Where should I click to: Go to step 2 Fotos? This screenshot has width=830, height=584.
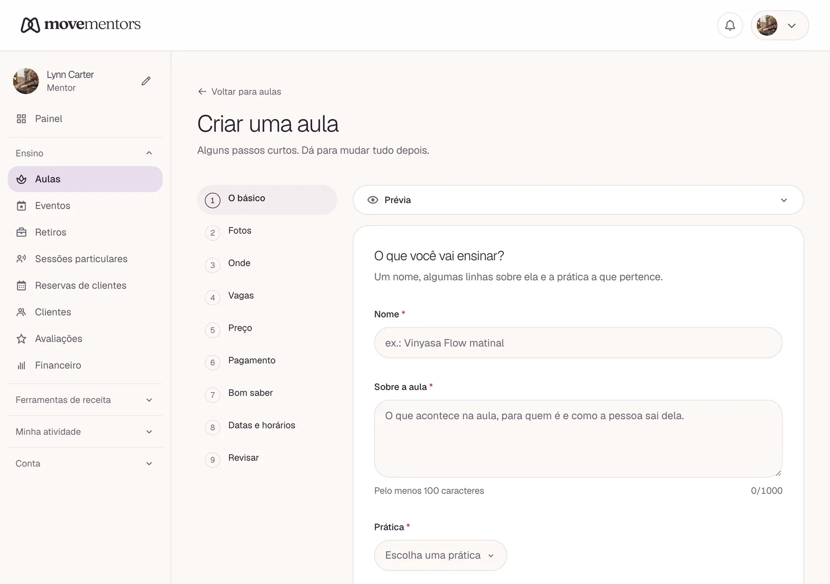(x=267, y=232)
